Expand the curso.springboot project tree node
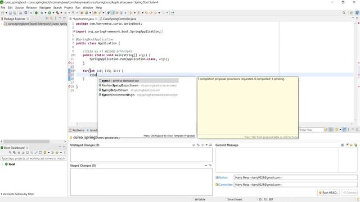The height and width of the screenshot is (202, 360). pyautogui.click(x=2, y=24)
